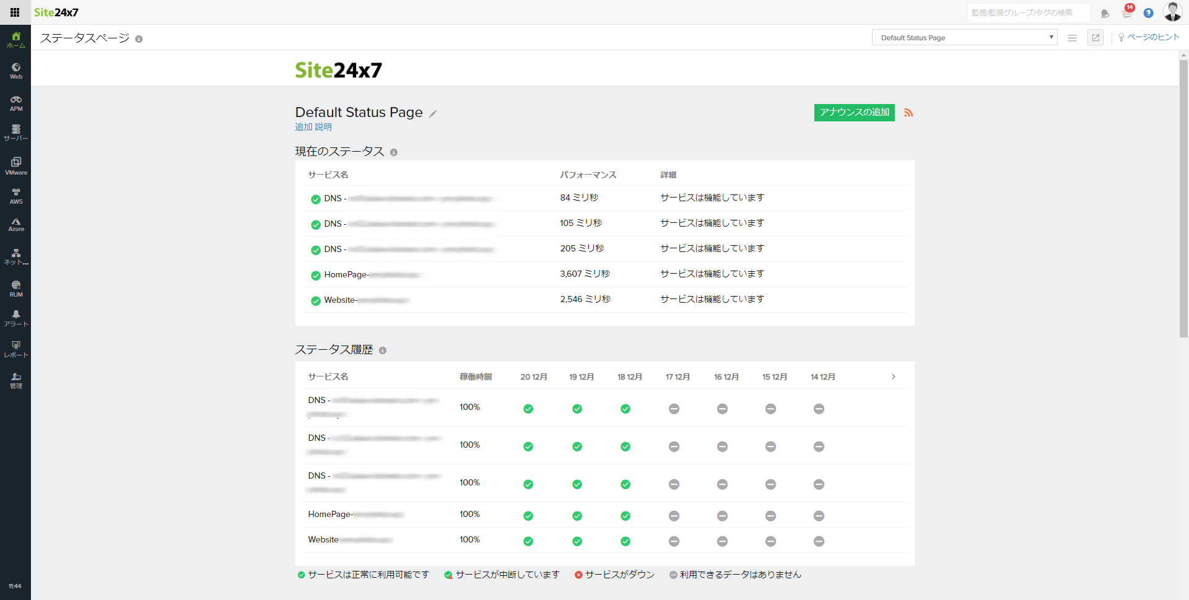Click the 追加 説明 link

(x=313, y=127)
